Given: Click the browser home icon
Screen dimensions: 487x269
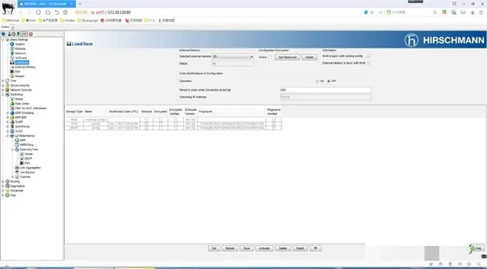Looking at the screenshot, I should click(48, 12).
